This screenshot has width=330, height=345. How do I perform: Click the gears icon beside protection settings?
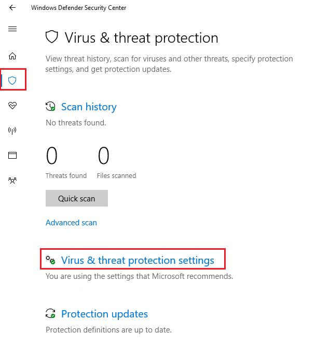[x=51, y=260]
